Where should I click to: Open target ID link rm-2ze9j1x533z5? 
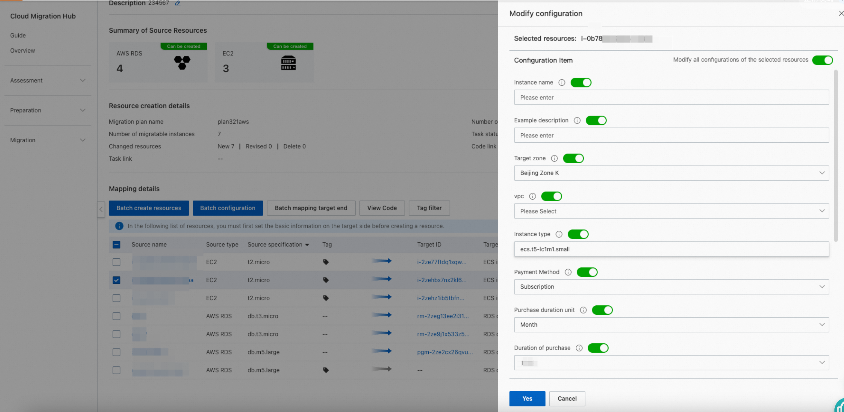[x=443, y=334]
